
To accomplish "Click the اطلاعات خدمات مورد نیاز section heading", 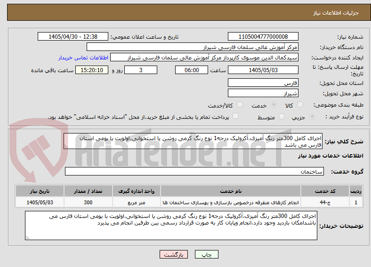I will coord(331,156).
